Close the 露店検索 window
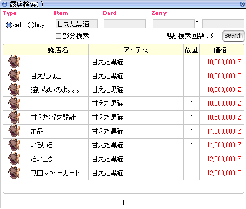Viewport: 246px width, 209px height. tap(242, 4)
